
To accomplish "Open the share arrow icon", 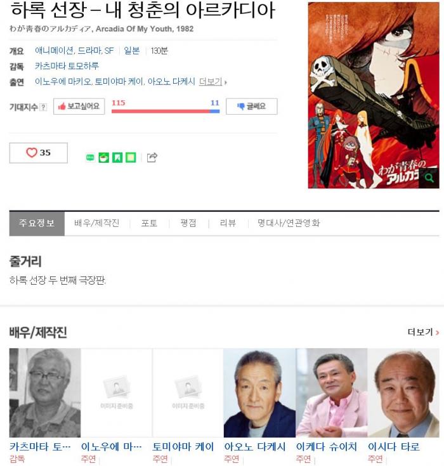I will (x=152, y=157).
